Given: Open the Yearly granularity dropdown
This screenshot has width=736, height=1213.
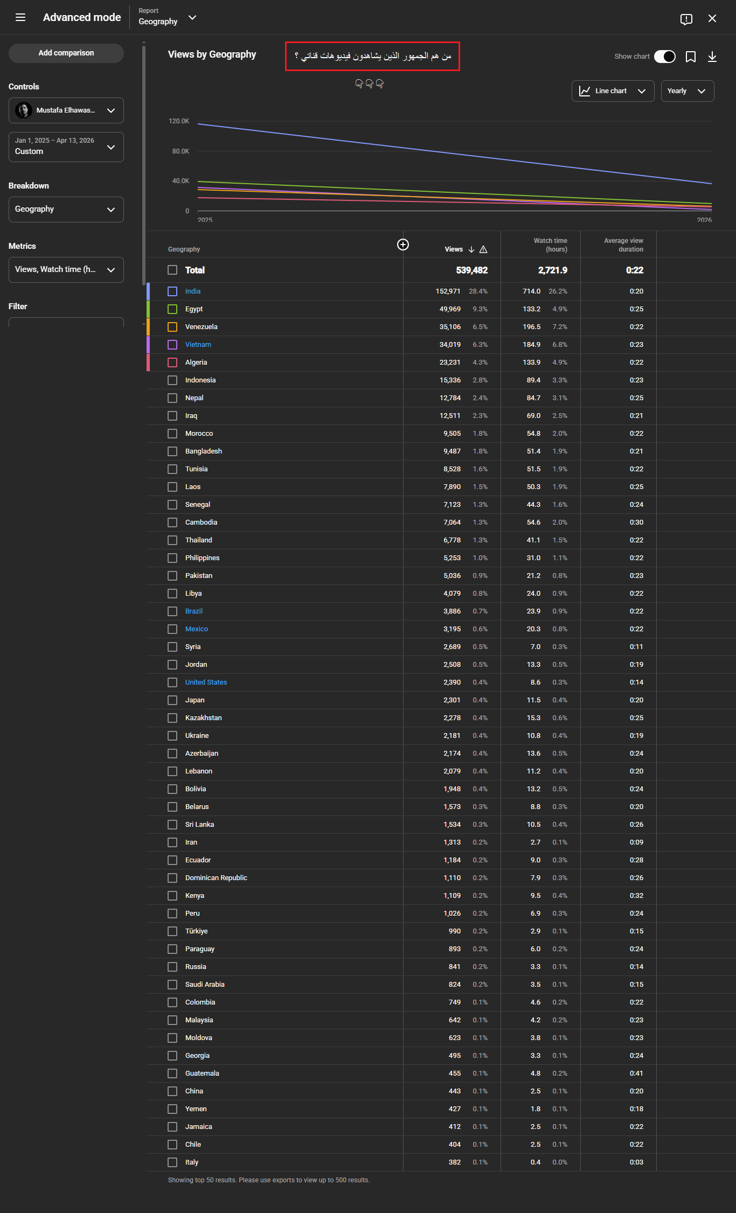Looking at the screenshot, I should click(x=687, y=91).
